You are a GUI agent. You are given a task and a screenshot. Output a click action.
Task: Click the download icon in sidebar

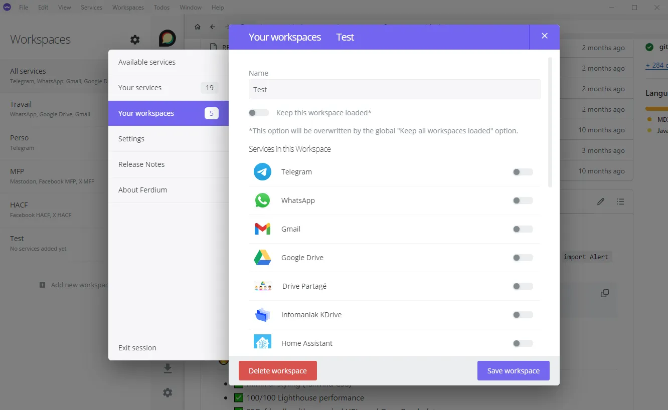tap(168, 369)
